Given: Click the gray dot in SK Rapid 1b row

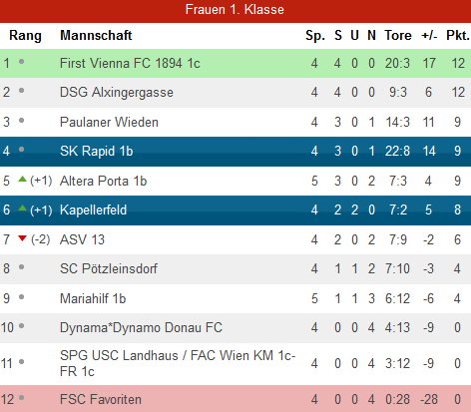Looking at the screenshot, I should tap(22, 150).
